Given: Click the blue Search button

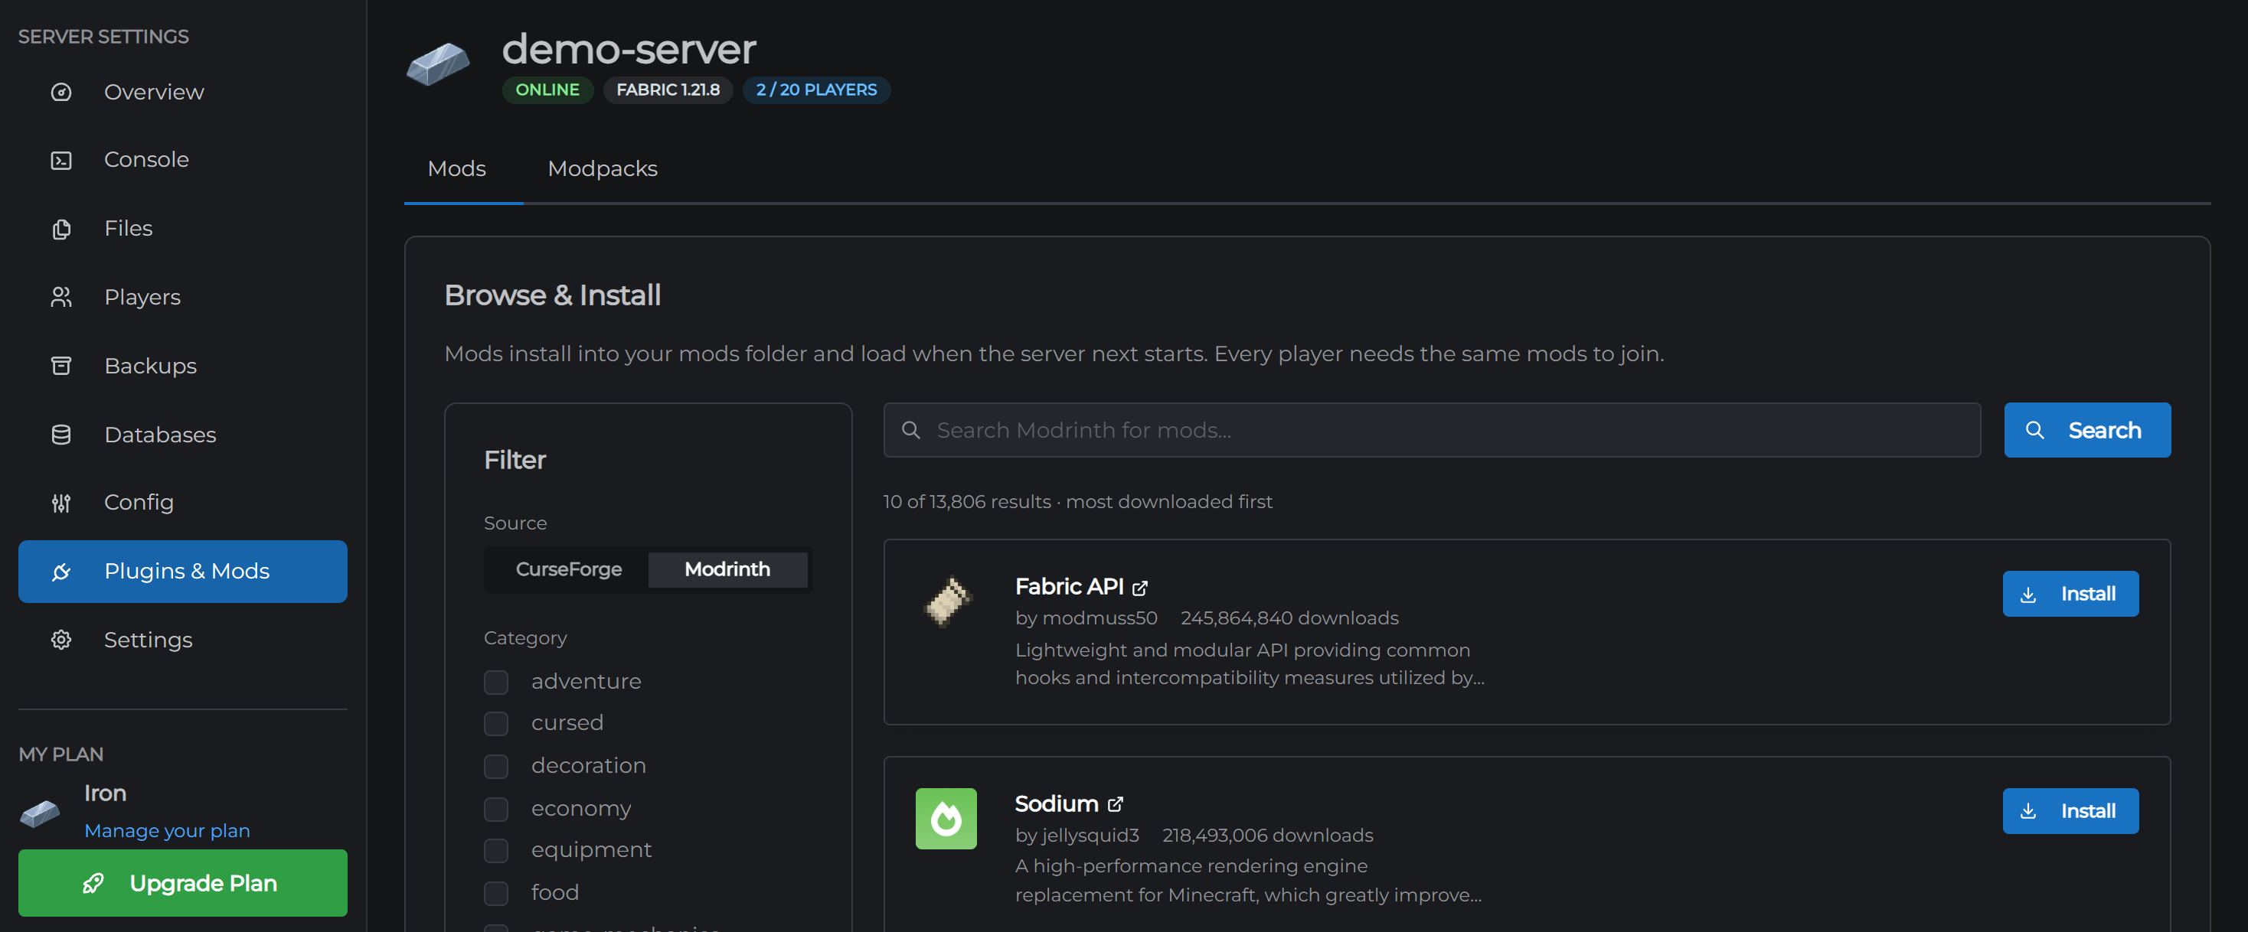Looking at the screenshot, I should point(2086,430).
